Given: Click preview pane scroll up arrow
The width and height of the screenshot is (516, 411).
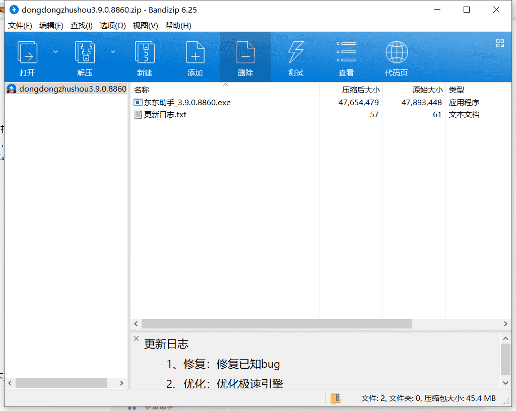Looking at the screenshot, I should pyautogui.click(x=506, y=338).
